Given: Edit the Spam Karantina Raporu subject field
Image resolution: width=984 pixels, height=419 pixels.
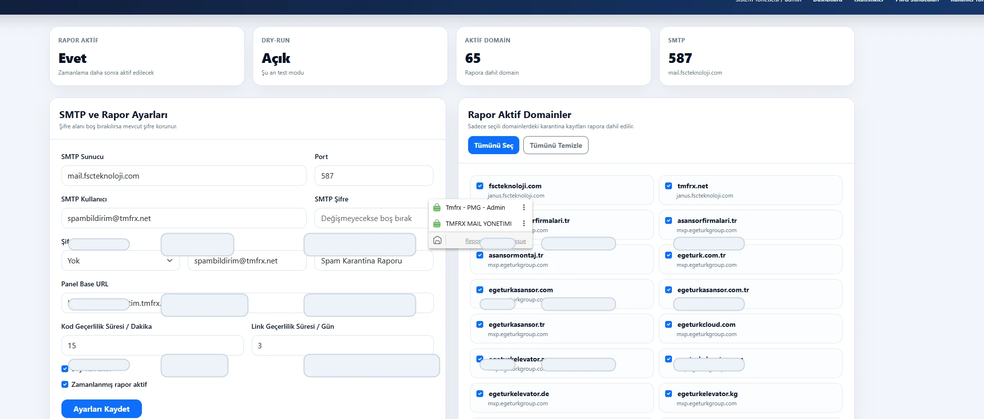Looking at the screenshot, I should 374,260.
